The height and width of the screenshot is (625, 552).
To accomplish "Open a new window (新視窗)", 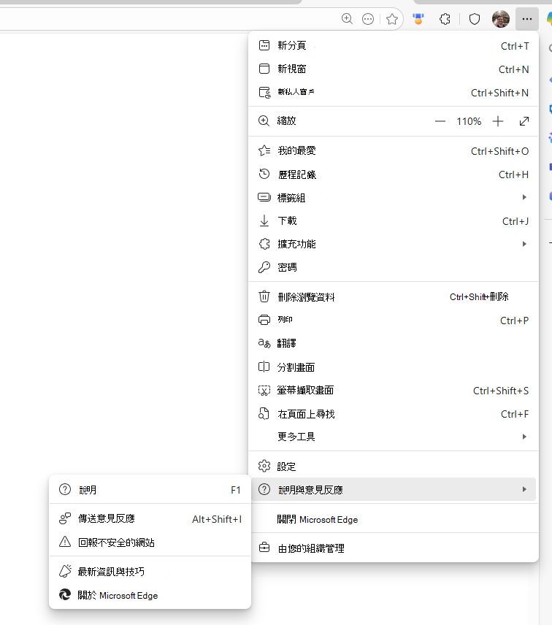I will [394, 69].
